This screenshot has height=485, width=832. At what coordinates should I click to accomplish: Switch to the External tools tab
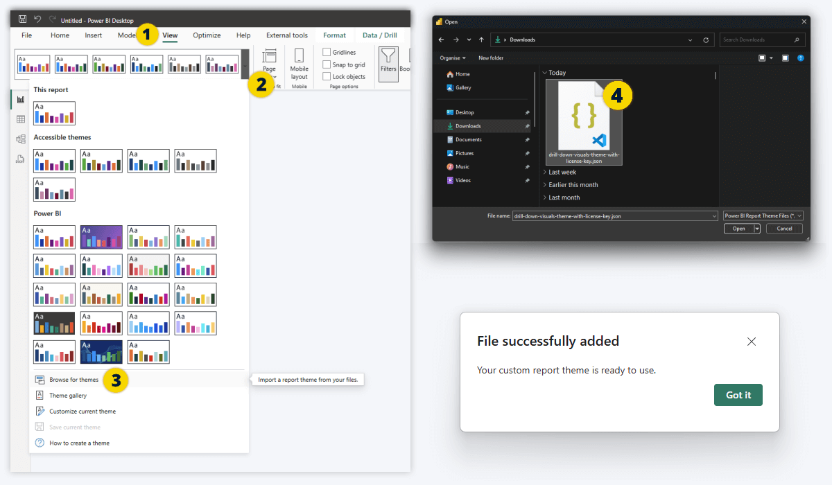click(287, 35)
